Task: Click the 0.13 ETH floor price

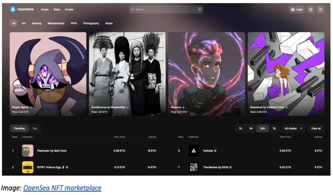Action: 120,167
